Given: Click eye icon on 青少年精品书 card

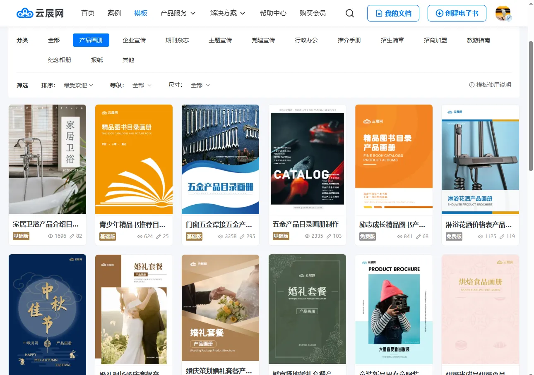Looking at the screenshot, I should [140, 236].
